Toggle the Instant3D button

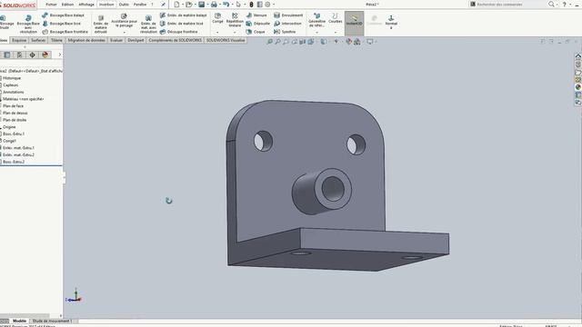[354, 23]
